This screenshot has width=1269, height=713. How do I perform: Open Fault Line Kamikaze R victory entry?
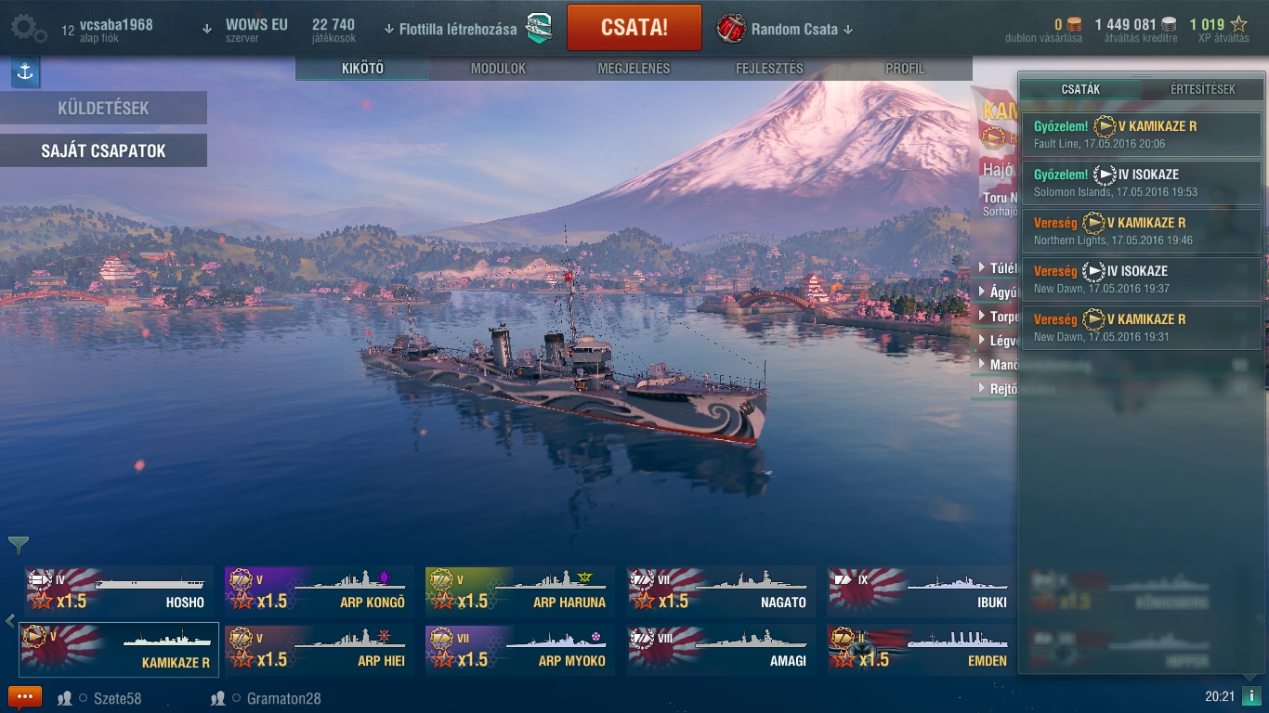pos(1141,135)
